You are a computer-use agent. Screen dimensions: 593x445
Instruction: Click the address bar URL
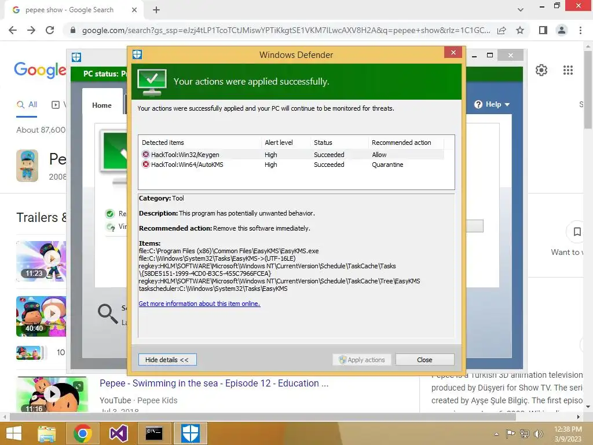286,30
